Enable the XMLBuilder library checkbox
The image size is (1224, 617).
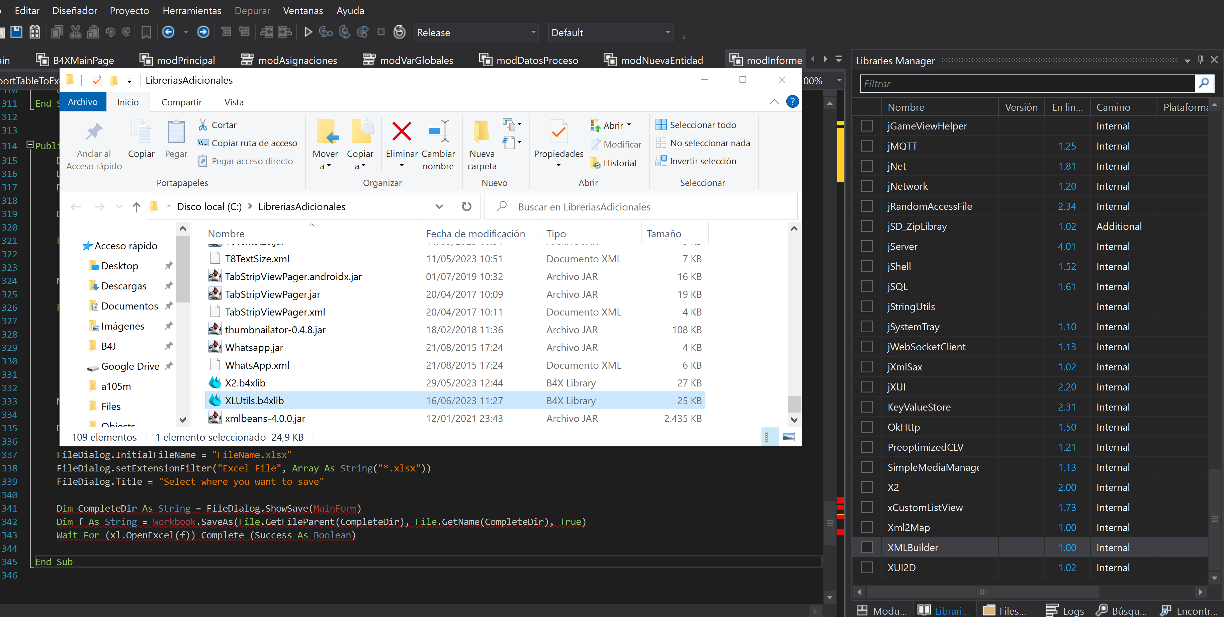[867, 547]
